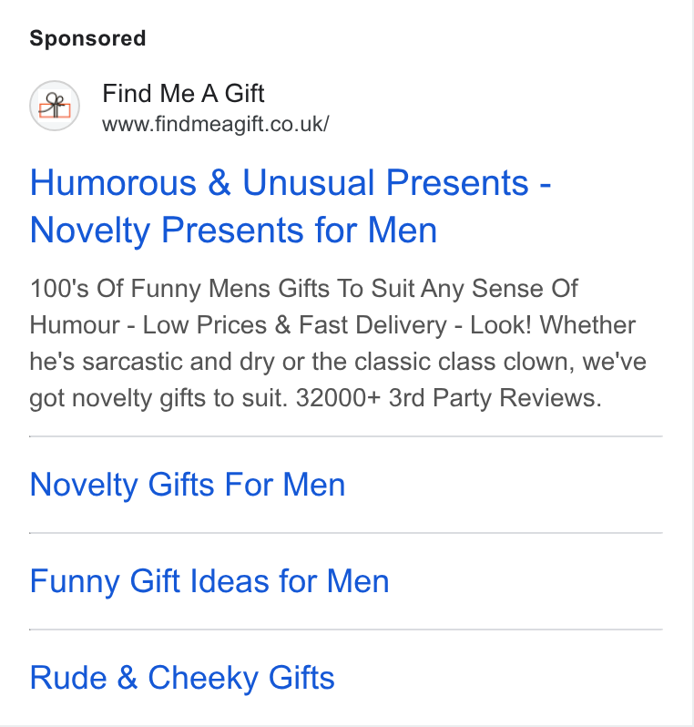
Task: Click the 32000+ 3rd Party Reviews text
Action: click(x=448, y=398)
